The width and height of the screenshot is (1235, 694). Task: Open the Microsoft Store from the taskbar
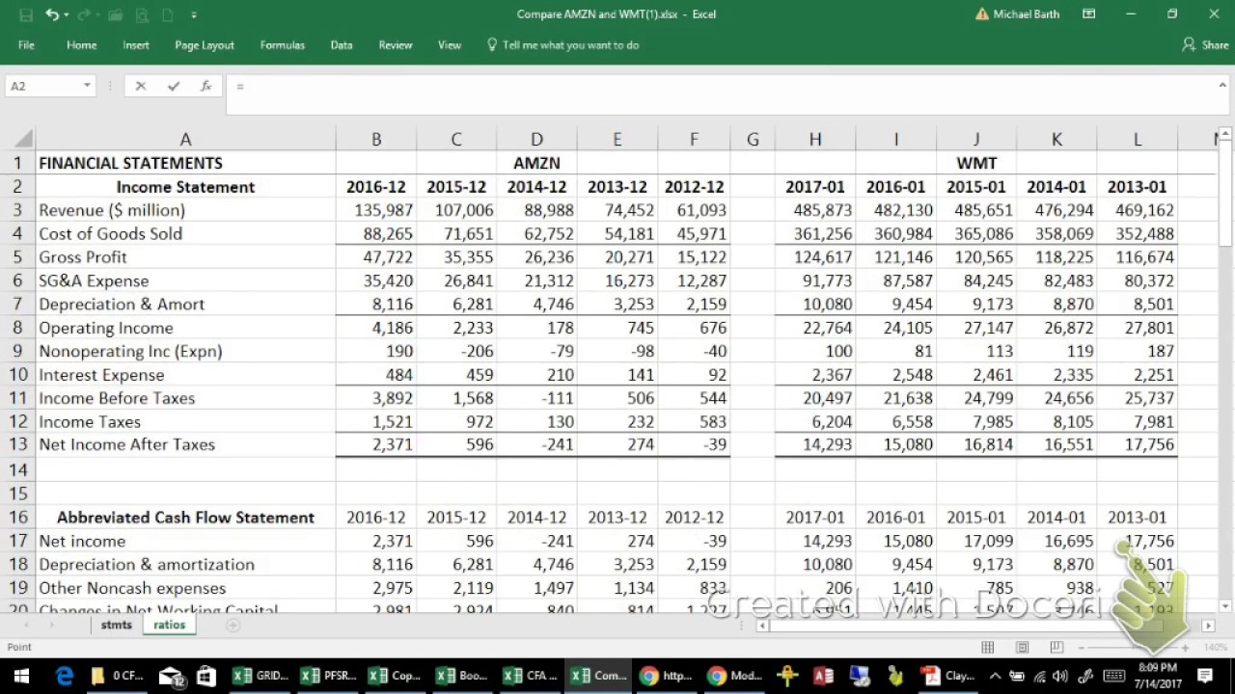pyautogui.click(x=206, y=676)
